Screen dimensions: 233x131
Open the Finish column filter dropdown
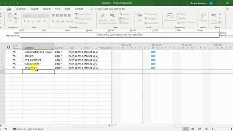[x=96, y=48]
